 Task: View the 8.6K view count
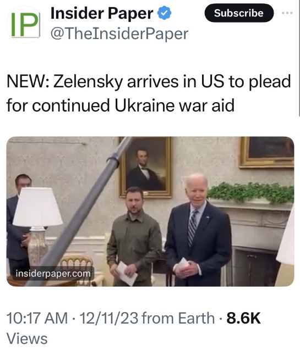[243, 318]
